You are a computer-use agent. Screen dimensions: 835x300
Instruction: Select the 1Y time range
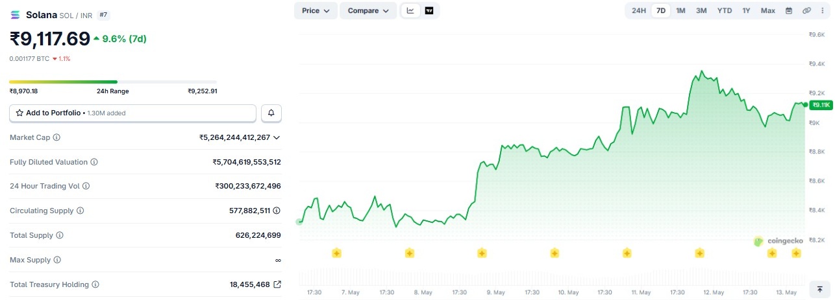tap(747, 10)
